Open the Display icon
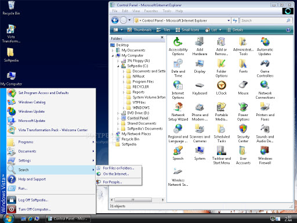The width and height of the screenshot is (297, 223). [x=200, y=66]
